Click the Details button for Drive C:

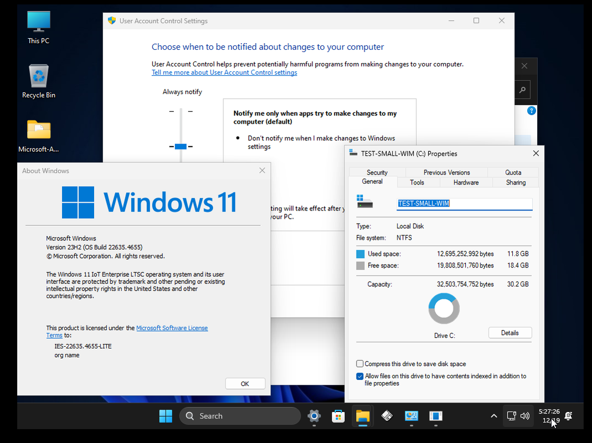pos(509,333)
